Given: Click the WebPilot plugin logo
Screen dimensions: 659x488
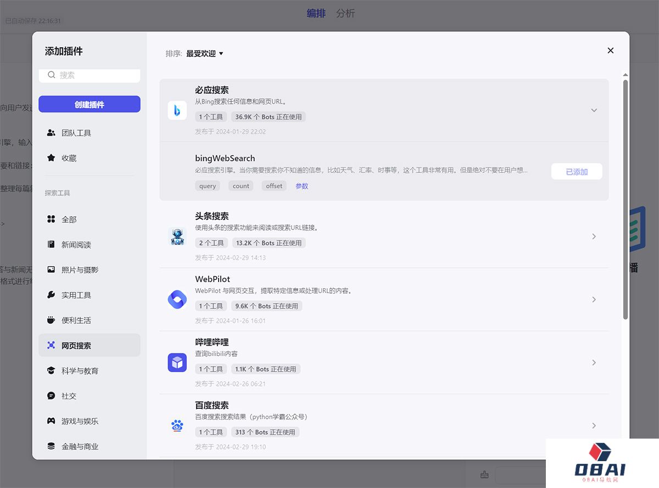Looking at the screenshot, I should point(177,300).
